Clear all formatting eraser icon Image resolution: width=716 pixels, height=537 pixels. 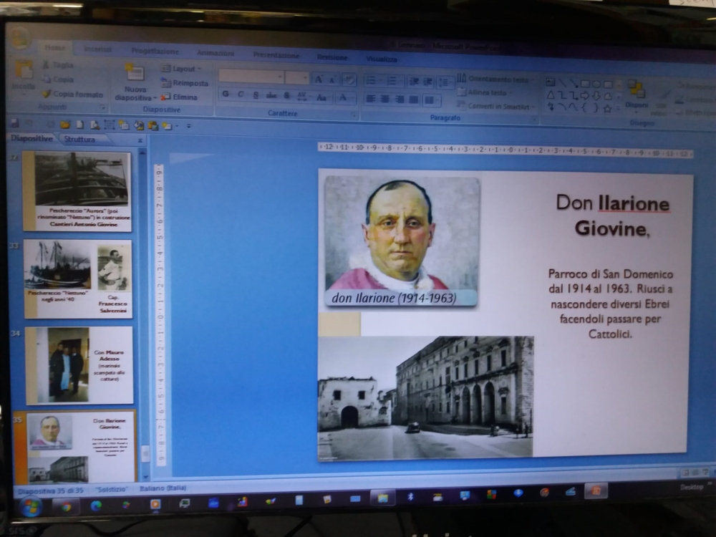click(349, 80)
